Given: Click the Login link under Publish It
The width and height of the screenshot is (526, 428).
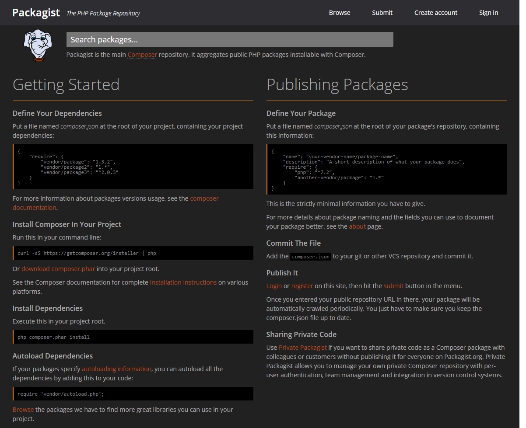Looking at the screenshot, I should [x=274, y=286].
